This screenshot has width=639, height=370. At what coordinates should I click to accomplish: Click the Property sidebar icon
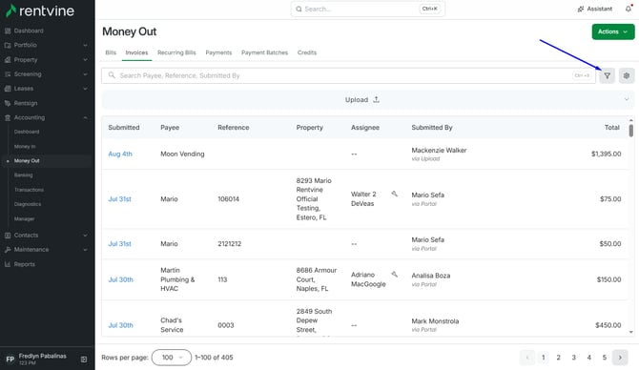click(x=8, y=60)
